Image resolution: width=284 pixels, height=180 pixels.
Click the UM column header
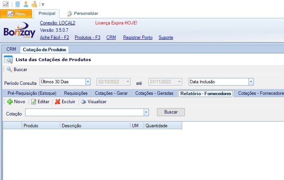point(137,125)
